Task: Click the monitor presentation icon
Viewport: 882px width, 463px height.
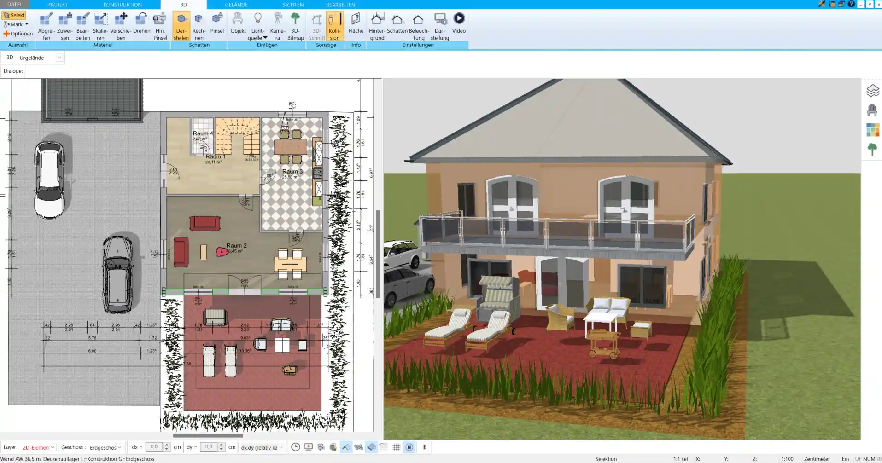Action: coord(308,447)
